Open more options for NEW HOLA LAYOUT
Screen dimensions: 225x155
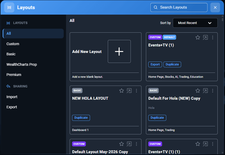click(x=137, y=91)
